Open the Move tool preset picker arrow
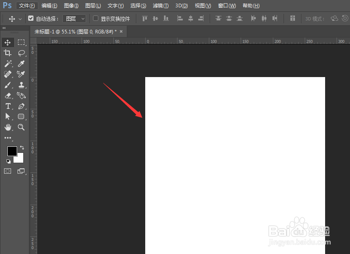The image size is (350, 254). [20, 19]
